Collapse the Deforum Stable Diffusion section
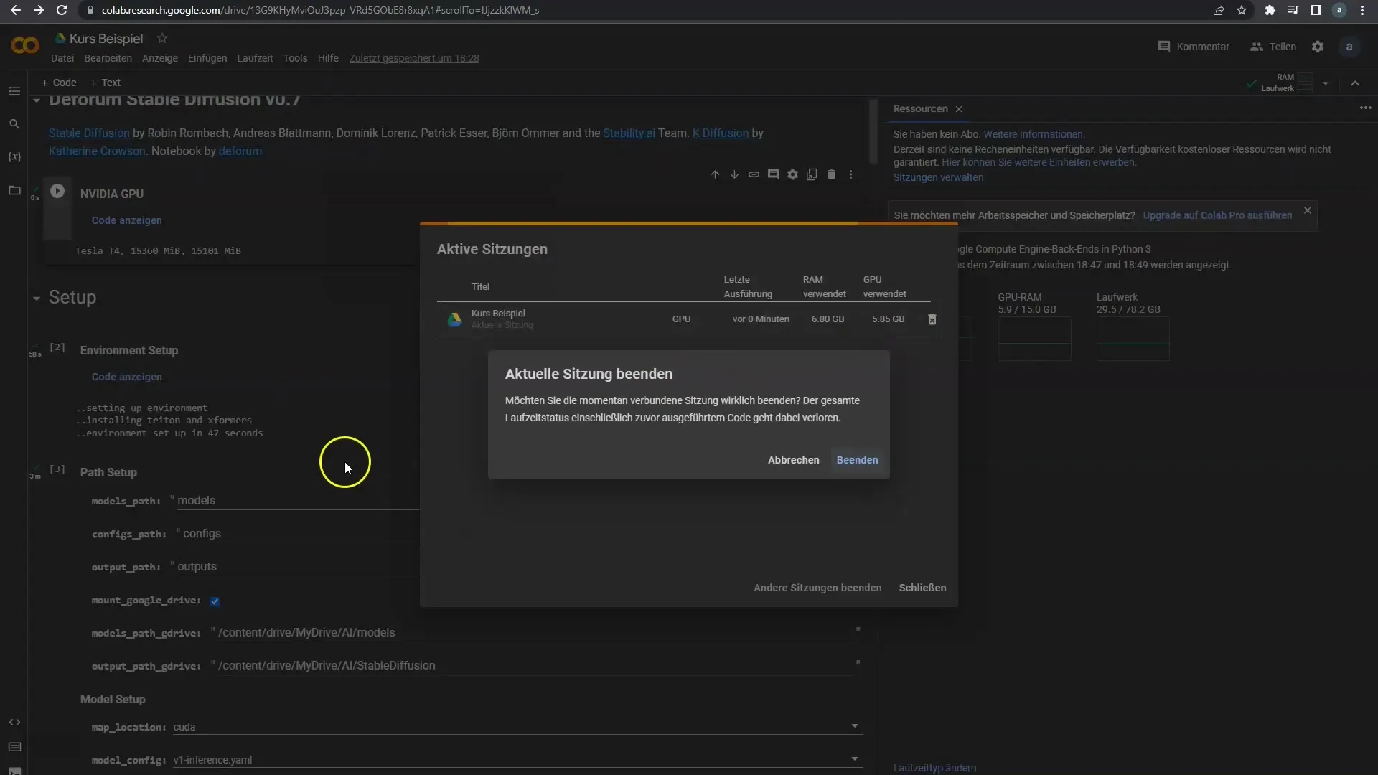Image resolution: width=1378 pixels, height=775 pixels. 36,100
